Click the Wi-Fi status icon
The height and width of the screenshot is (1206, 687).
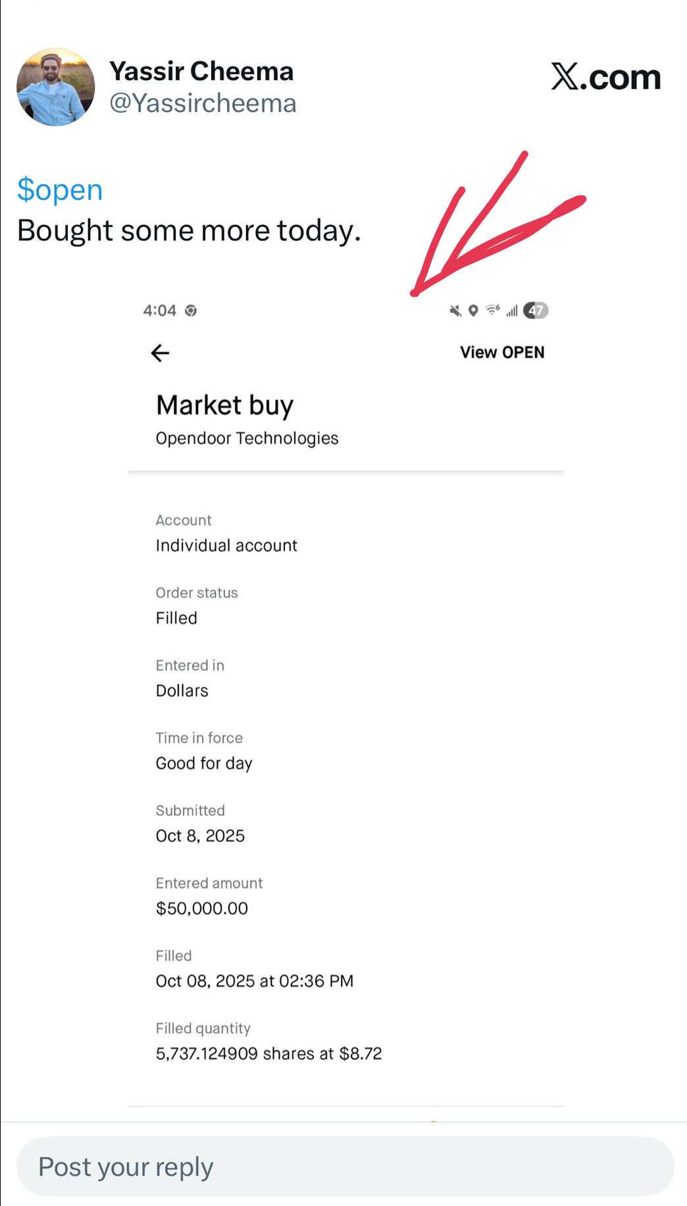(492, 310)
